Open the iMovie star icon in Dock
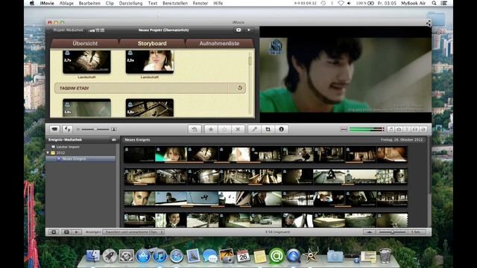The image size is (477, 268). point(311,256)
